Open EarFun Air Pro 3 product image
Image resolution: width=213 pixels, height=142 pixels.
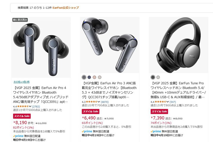(x=110, y=45)
